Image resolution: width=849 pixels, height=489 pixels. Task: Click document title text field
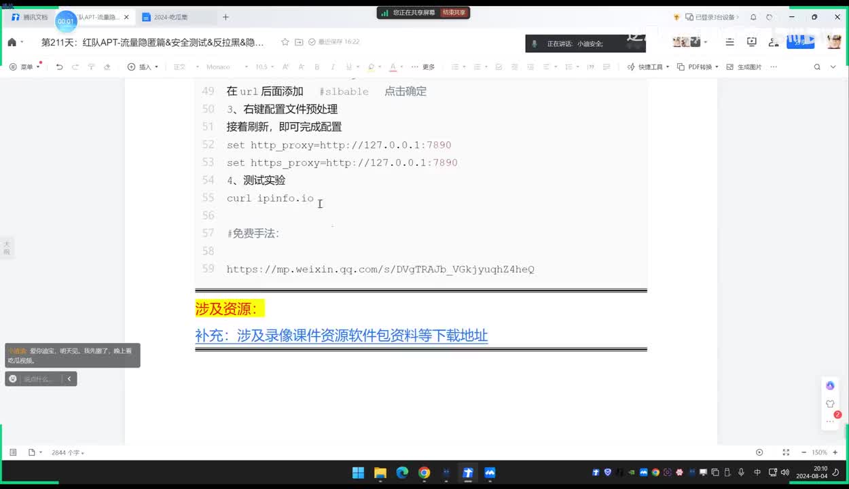click(152, 42)
